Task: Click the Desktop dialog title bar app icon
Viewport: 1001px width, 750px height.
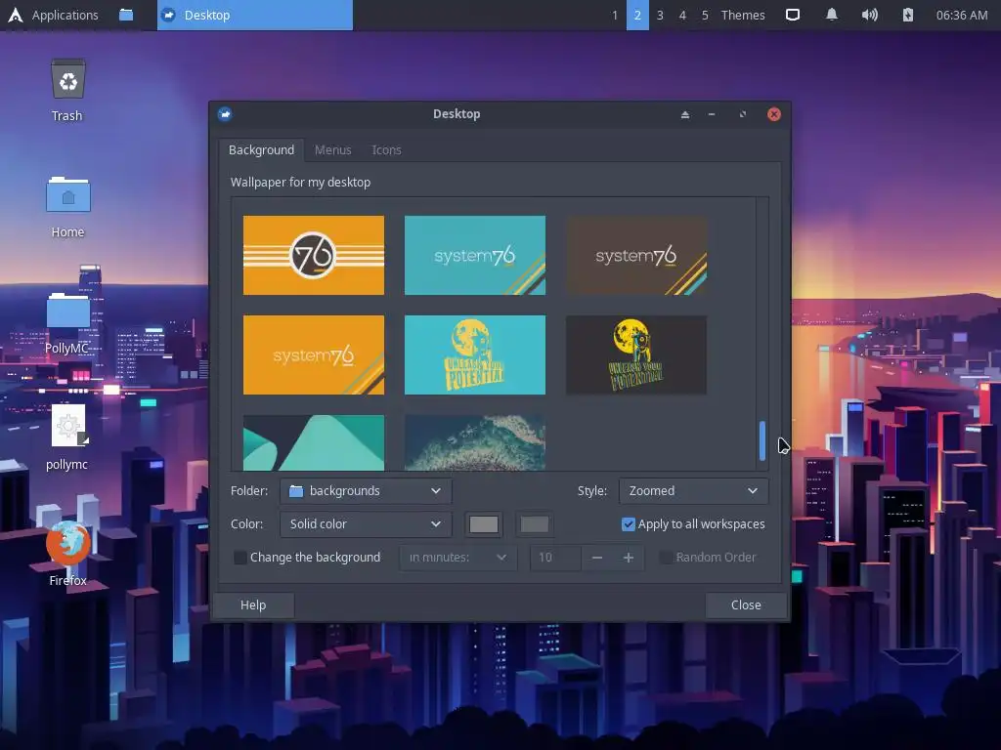Action: 225,114
